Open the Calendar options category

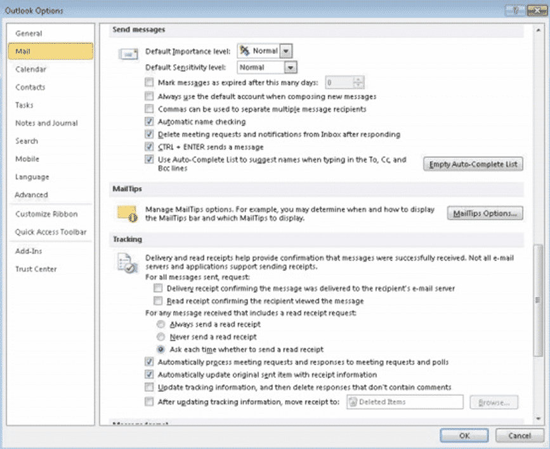click(x=51, y=69)
